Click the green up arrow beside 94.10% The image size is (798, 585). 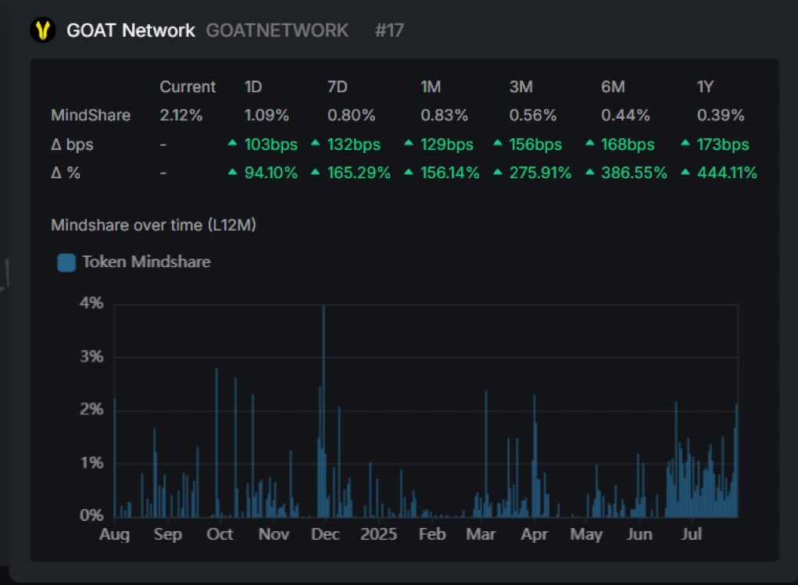point(233,172)
